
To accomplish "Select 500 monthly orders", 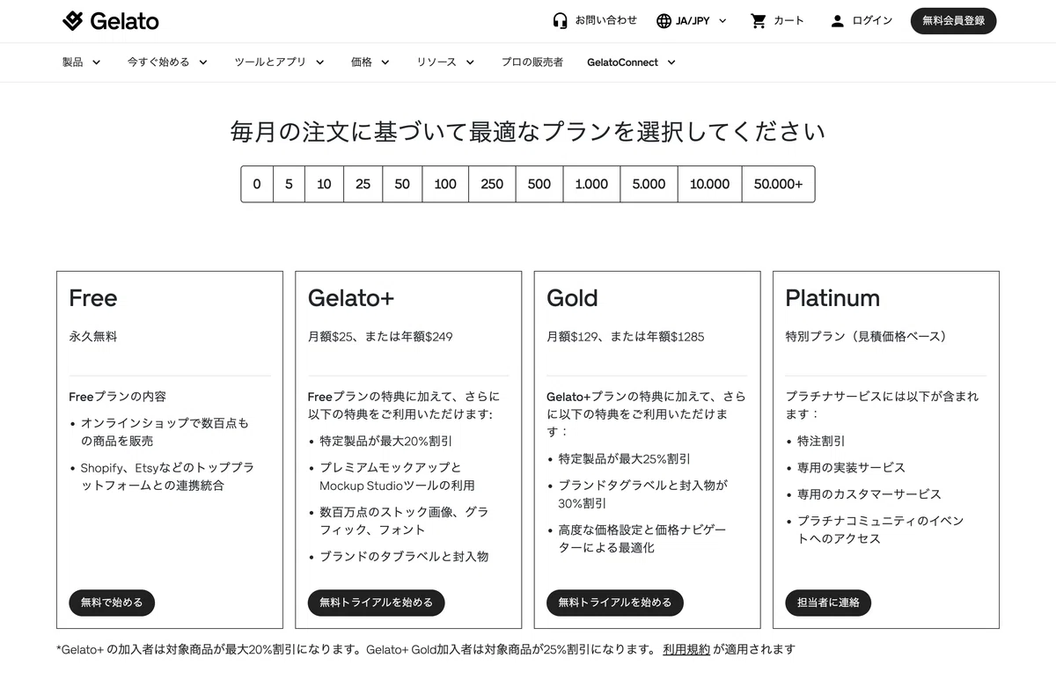I will pyautogui.click(x=539, y=184).
